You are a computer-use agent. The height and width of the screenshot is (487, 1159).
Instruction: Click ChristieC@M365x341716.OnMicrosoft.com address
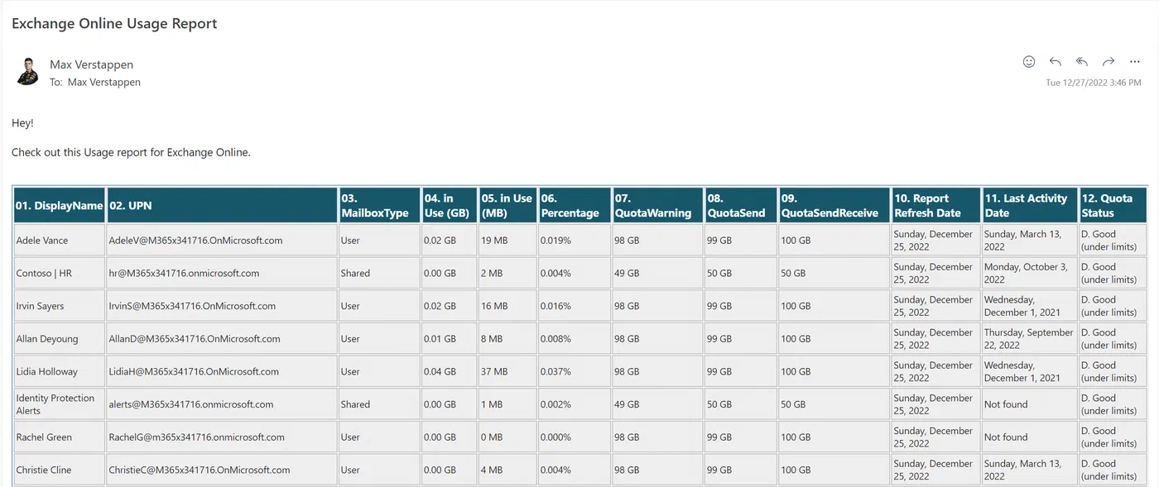(200, 470)
